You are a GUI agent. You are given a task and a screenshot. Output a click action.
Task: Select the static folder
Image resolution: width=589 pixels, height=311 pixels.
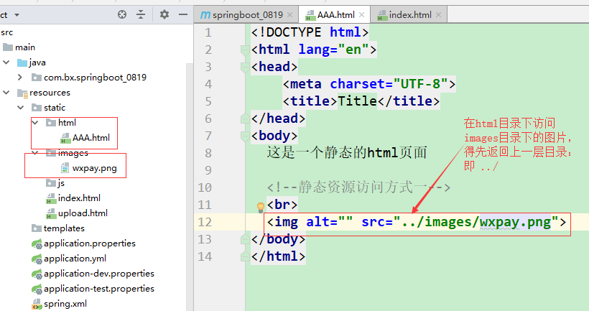(x=48, y=108)
